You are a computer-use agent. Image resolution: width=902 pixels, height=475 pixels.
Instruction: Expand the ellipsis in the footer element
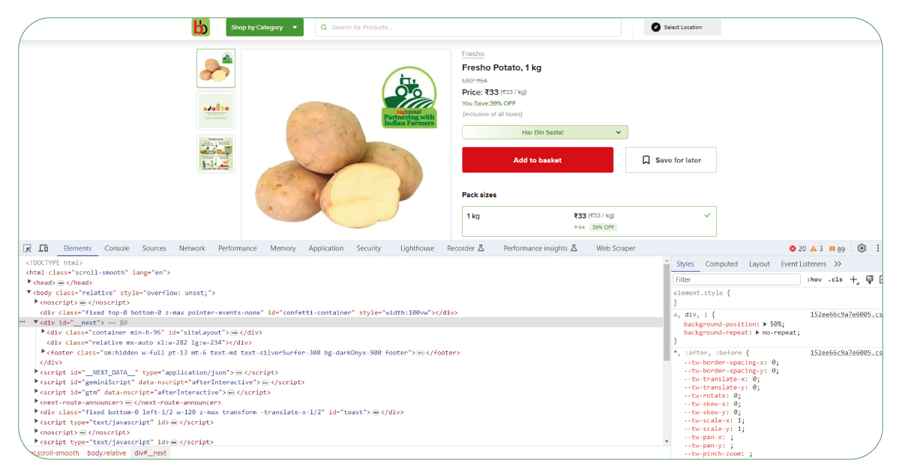420,352
